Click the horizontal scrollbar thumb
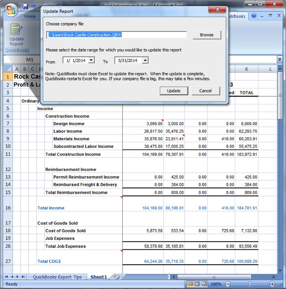The height and width of the screenshot is (289, 286). (x=214, y=277)
